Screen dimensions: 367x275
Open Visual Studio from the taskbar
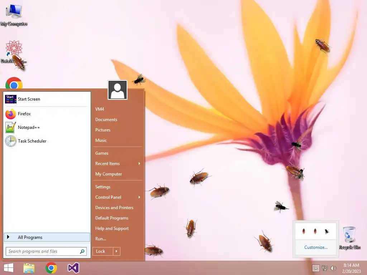point(73,268)
